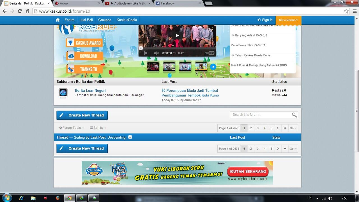Click the Not a Member? button
The width and height of the screenshot is (359, 202).
point(288,20)
